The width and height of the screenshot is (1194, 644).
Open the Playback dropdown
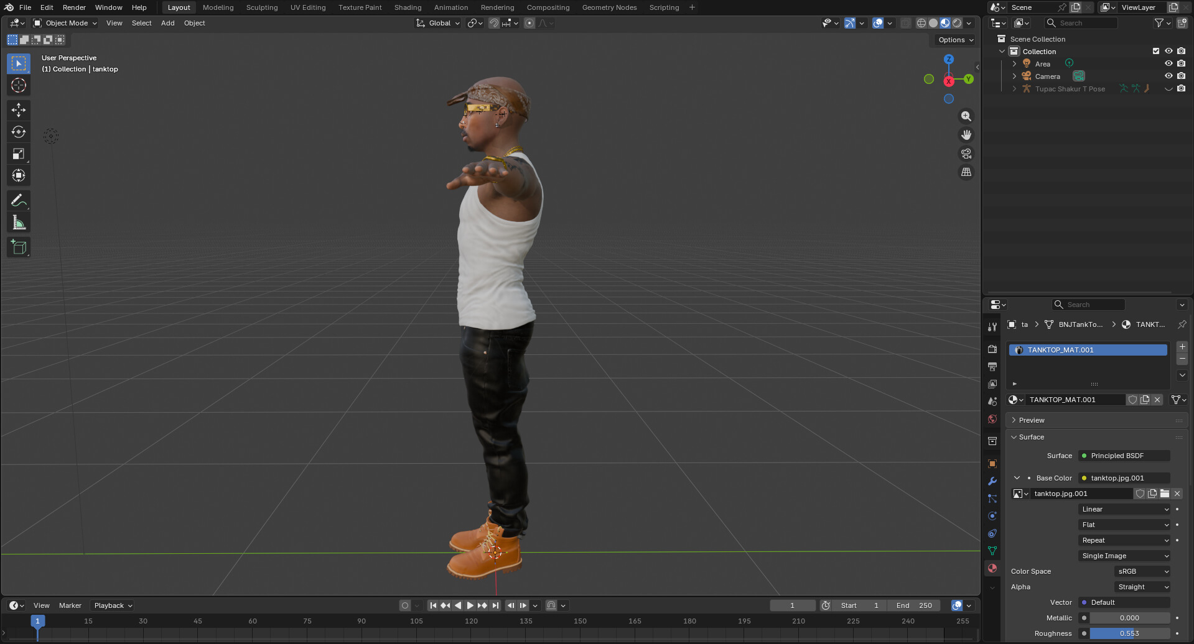click(x=113, y=605)
